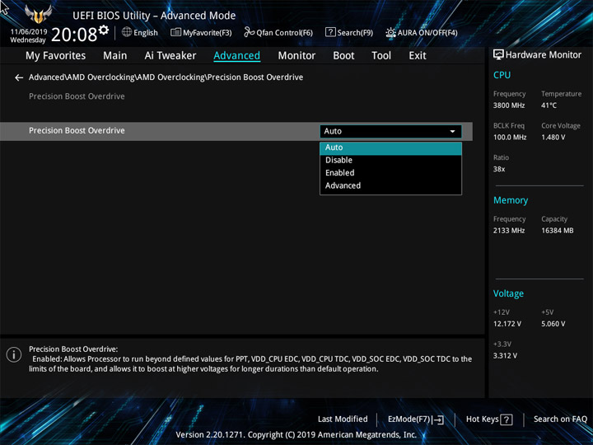Choose Enabled in the dropdown list
This screenshot has width=593, height=445.
pos(390,173)
